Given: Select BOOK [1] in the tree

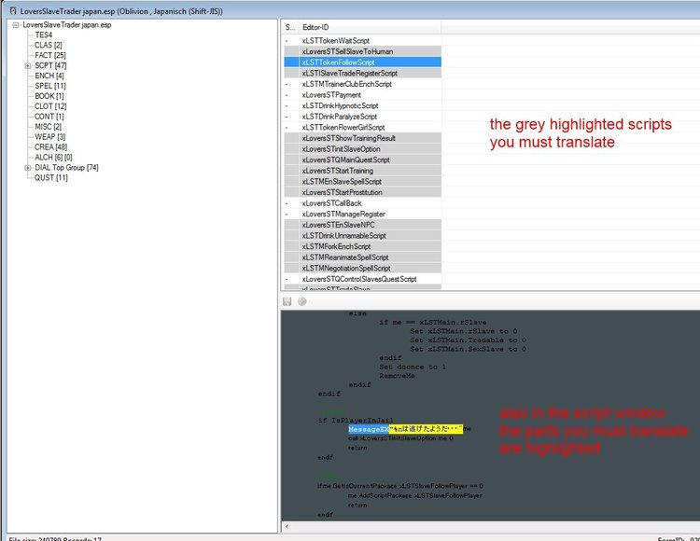Looking at the screenshot, I should pos(49,96).
